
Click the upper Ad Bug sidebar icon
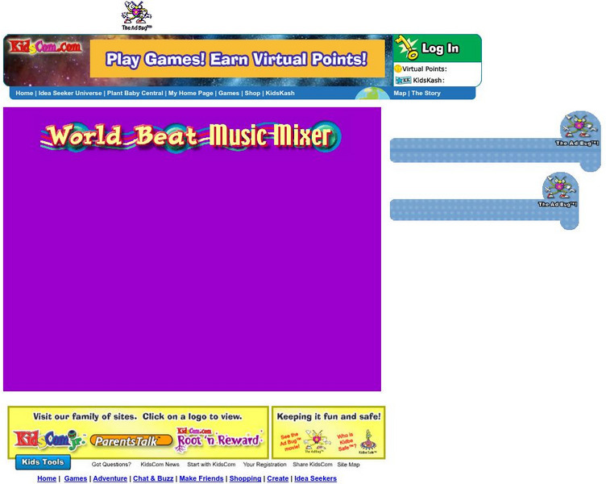click(x=579, y=130)
